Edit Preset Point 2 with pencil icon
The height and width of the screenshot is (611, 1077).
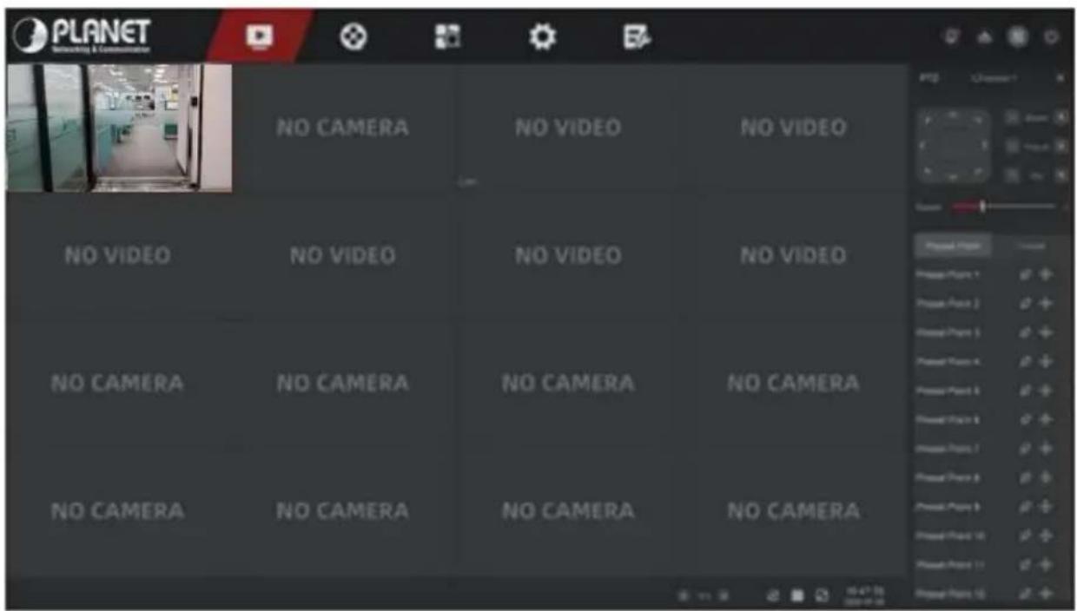click(x=1026, y=304)
